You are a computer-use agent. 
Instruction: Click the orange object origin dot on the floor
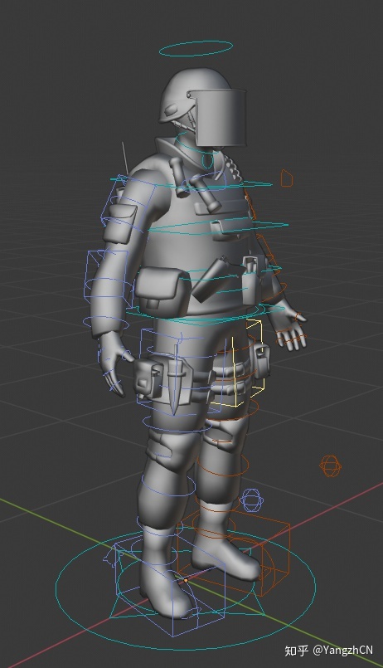pos(186,580)
